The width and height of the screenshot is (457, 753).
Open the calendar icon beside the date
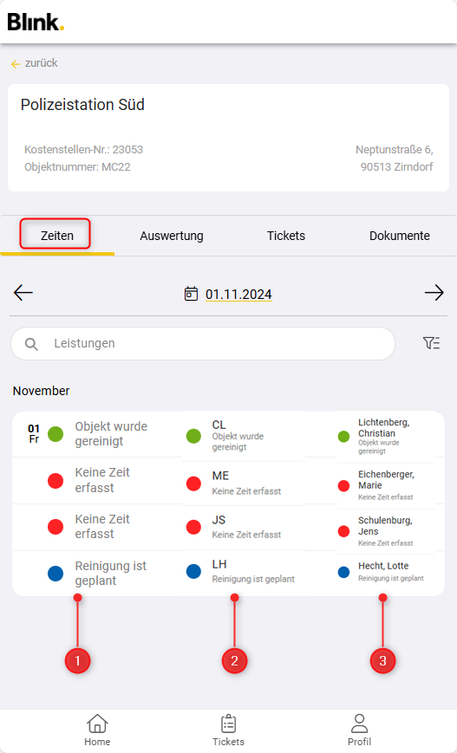192,294
